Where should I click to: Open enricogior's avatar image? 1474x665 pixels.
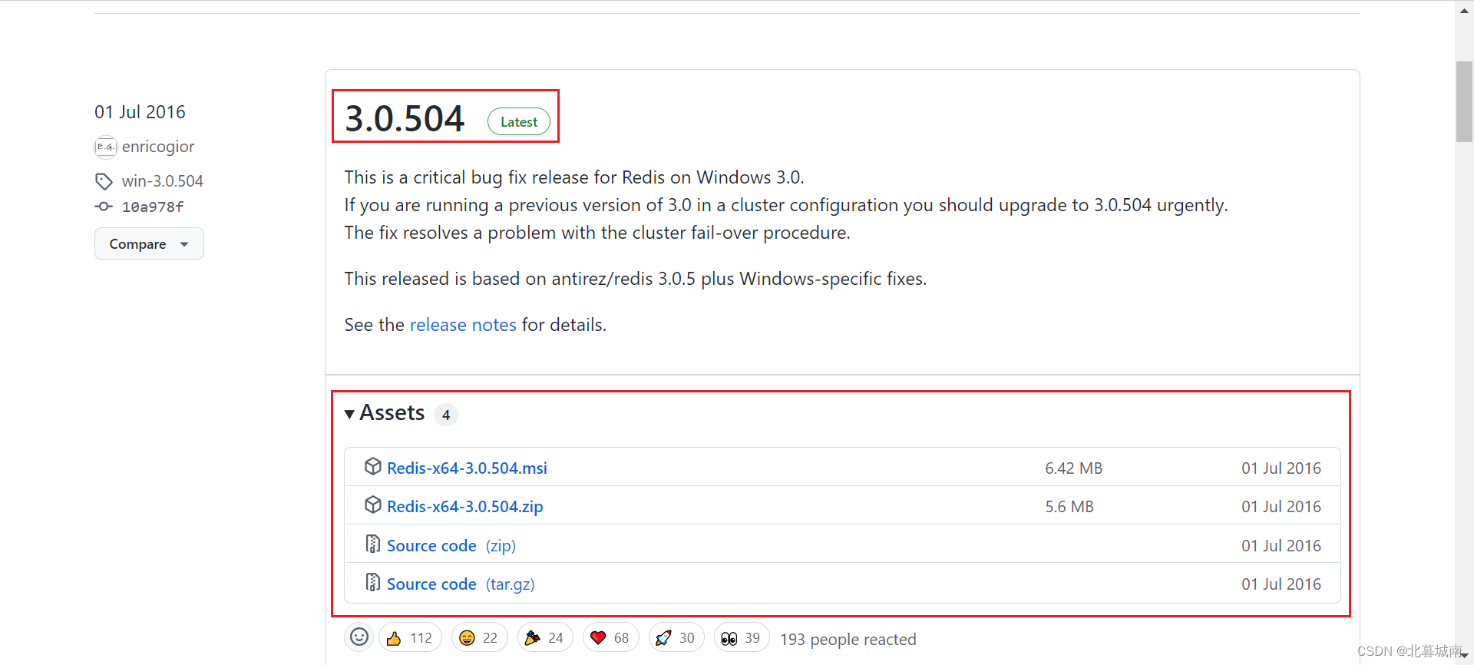[x=105, y=147]
